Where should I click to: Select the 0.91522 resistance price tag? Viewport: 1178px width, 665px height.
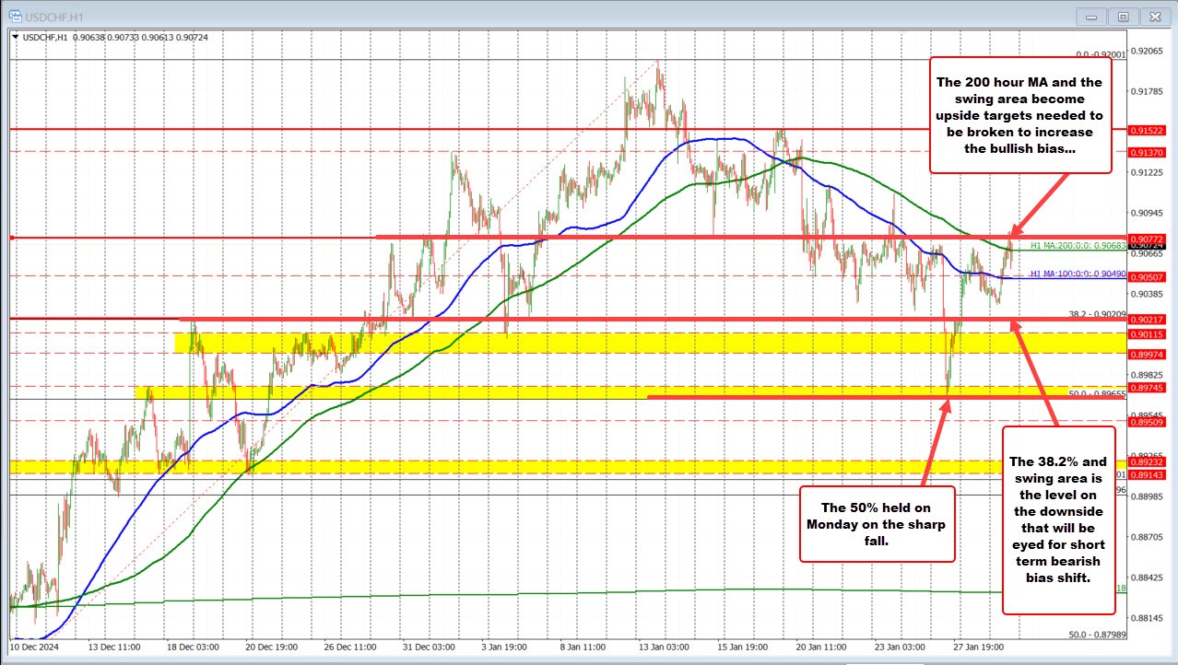1148,131
